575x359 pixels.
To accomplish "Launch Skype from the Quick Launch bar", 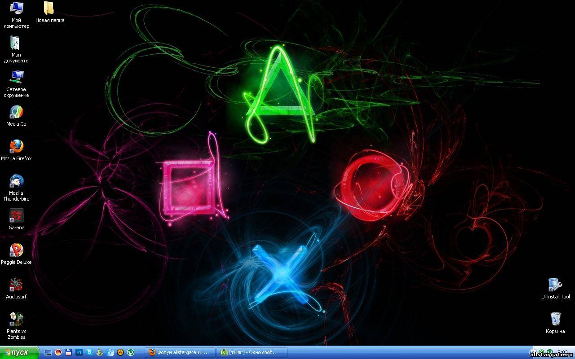I will 89,352.
